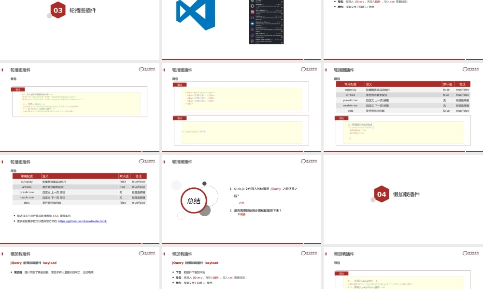This screenshot has width=483, height=289.
Task: Click the autoplay row in the config table
Action: point(27,182)
